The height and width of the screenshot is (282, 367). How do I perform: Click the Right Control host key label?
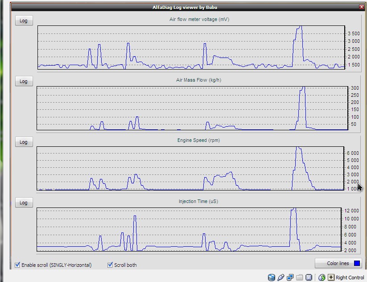coord(350,278)
